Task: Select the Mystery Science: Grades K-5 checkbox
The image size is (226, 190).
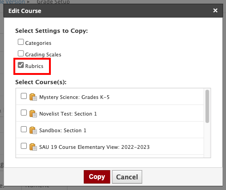Action: [24, 96]
